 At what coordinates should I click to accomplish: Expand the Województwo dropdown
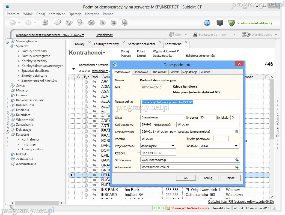(173, 146)
